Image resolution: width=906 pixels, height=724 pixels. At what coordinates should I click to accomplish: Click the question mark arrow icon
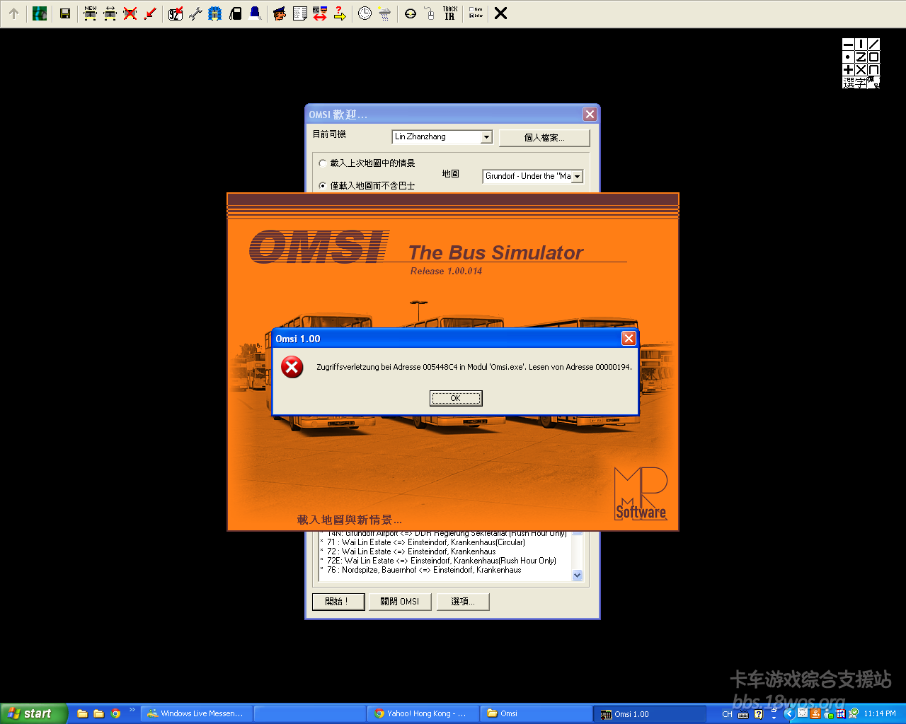[340, 13]
